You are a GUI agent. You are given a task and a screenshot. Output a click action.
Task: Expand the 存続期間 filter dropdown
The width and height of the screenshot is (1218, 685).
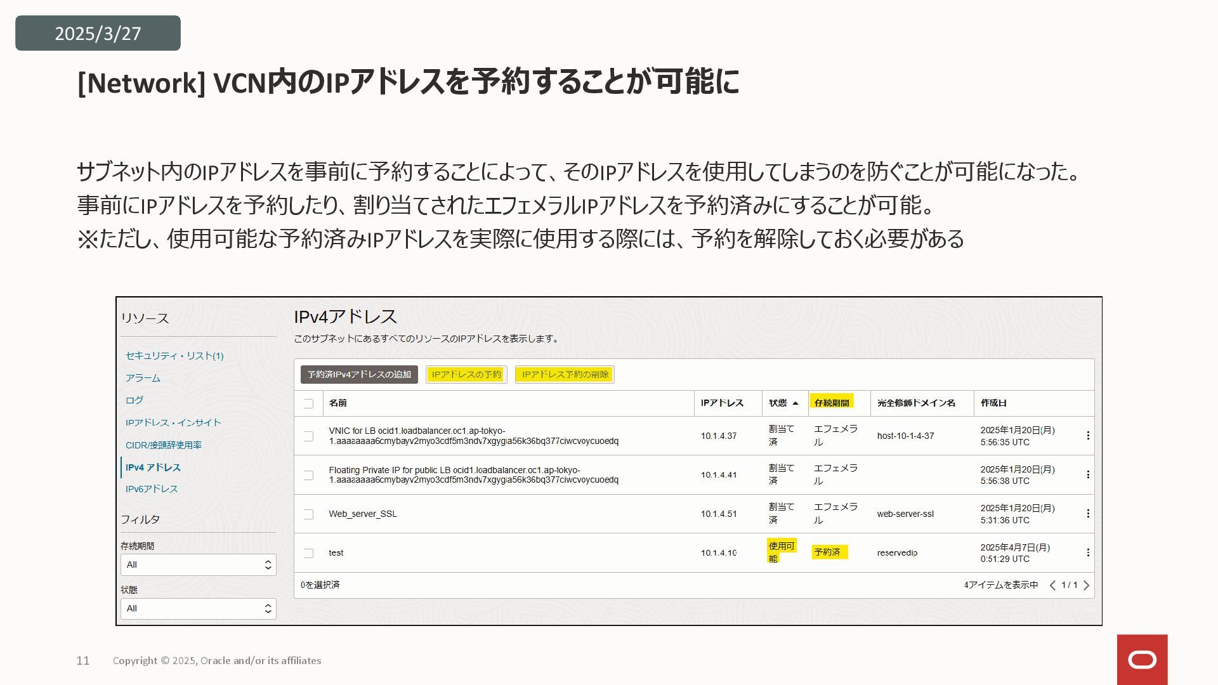click(198, 565)
